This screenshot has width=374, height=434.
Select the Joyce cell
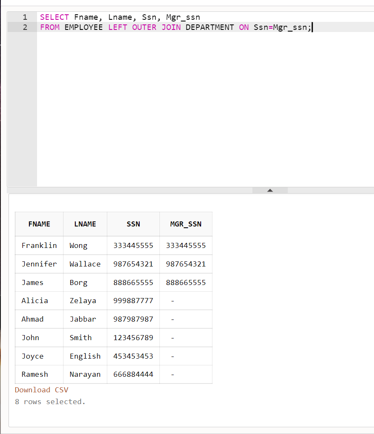39,356
